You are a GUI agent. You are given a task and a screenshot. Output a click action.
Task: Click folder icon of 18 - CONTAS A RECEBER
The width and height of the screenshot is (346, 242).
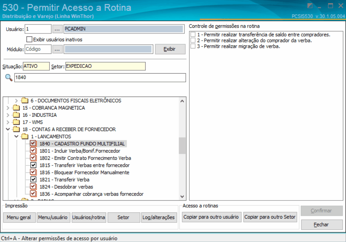[16, 129]
